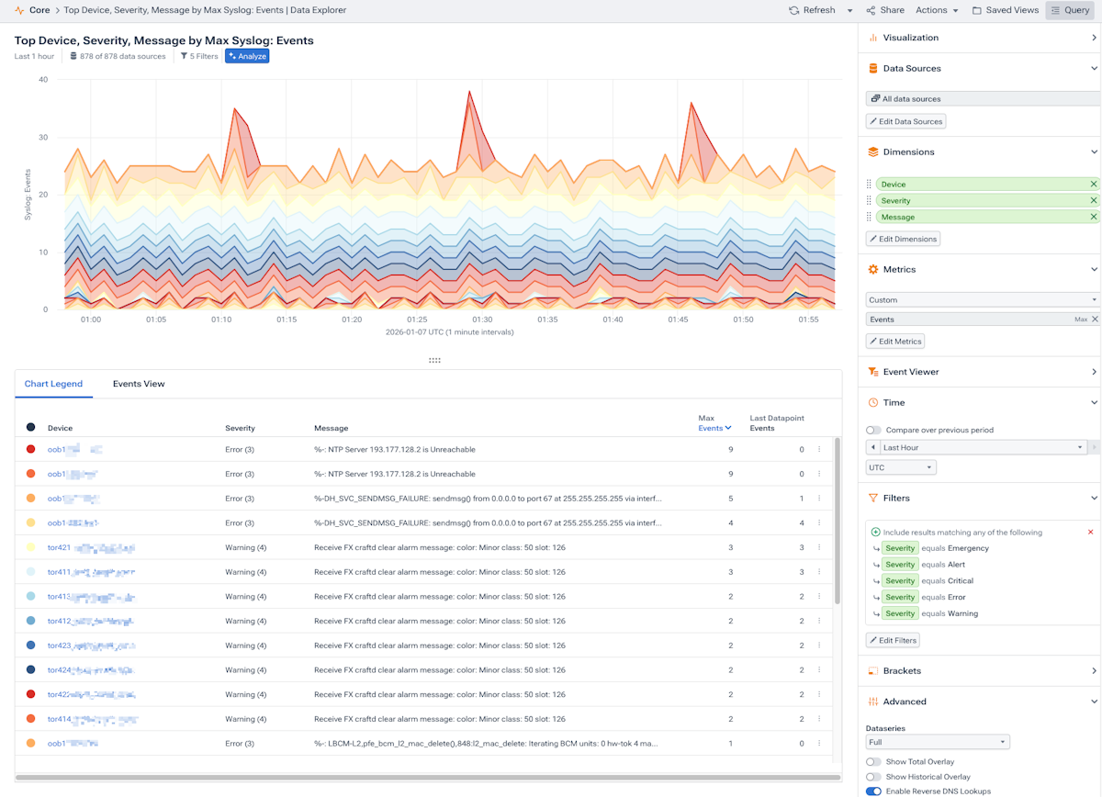The height and width of the screenshot is (797, 1102).
Task: Grab the Severity dimension drag handle
Action: (869, 201)
